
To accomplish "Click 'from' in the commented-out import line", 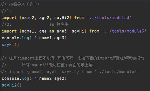I will tap(87, 71).
